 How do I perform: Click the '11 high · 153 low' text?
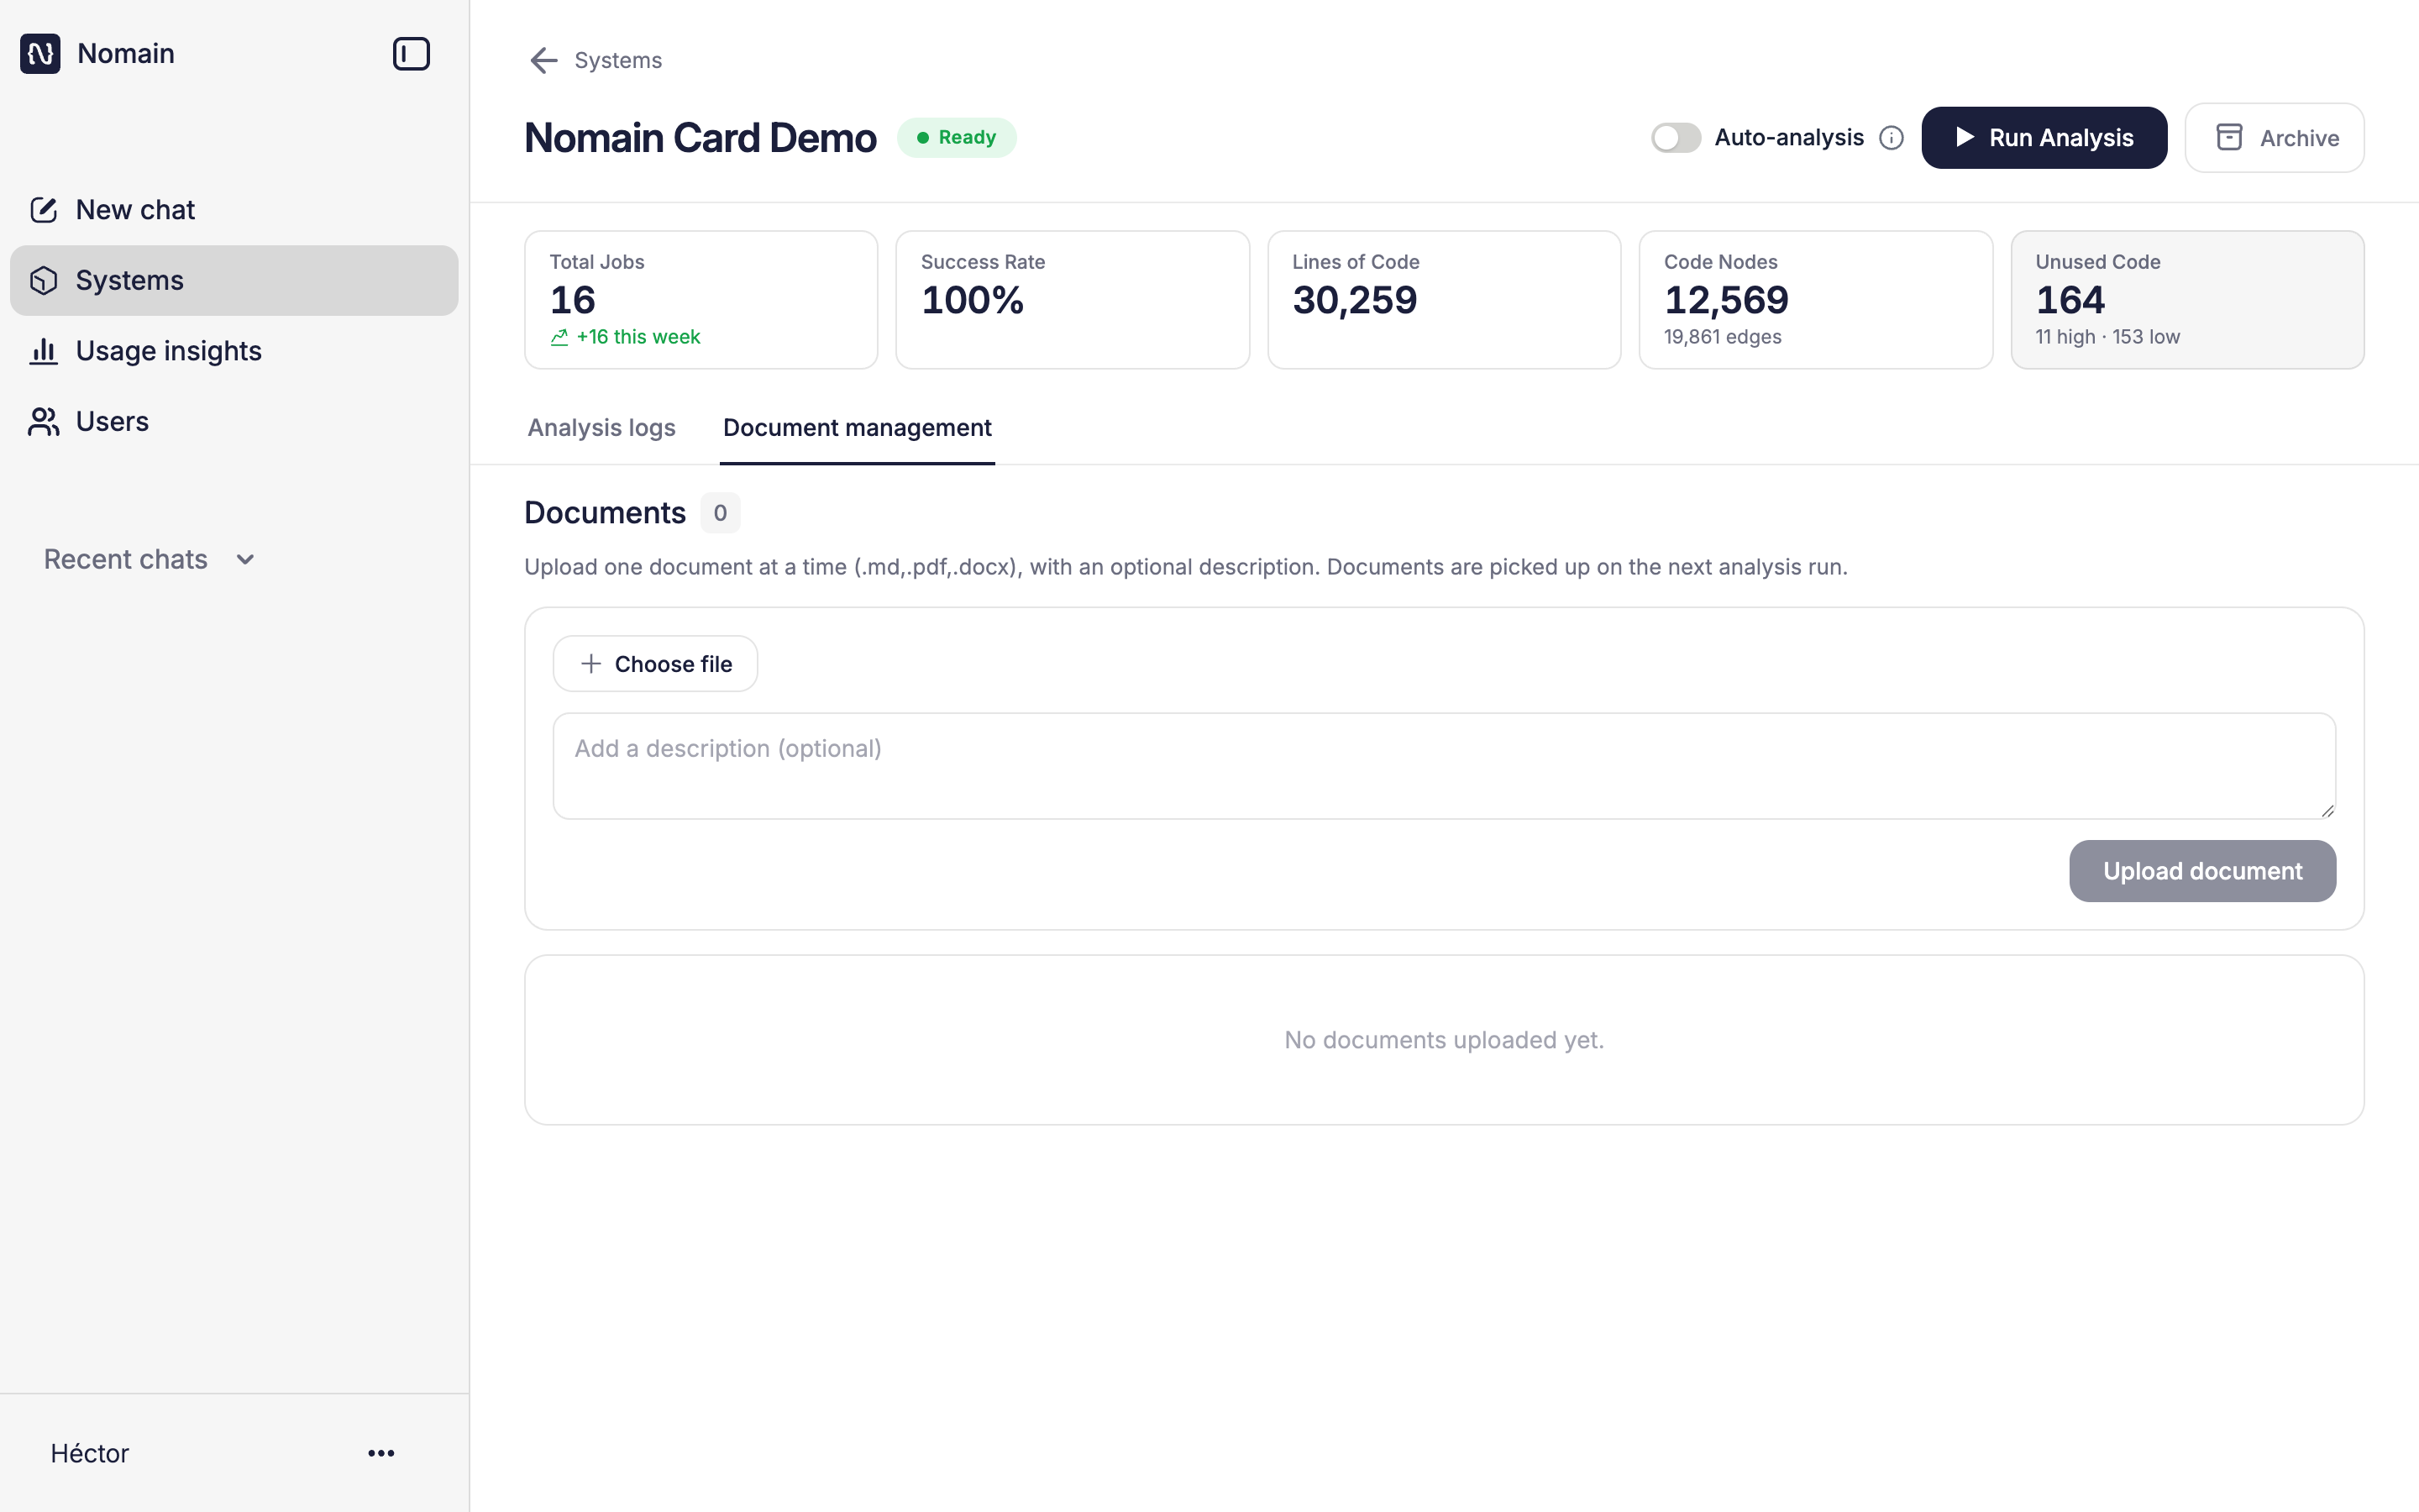pos(2107,337)
